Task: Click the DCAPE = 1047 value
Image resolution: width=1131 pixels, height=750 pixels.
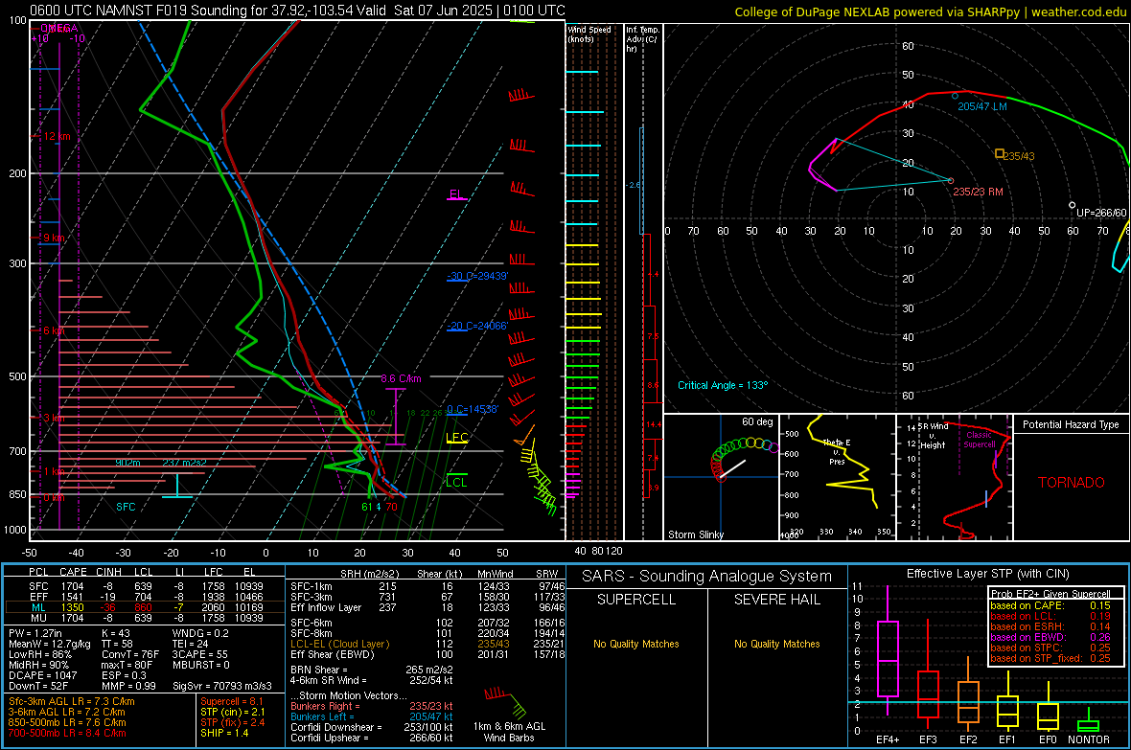Action: coord(42,675)
